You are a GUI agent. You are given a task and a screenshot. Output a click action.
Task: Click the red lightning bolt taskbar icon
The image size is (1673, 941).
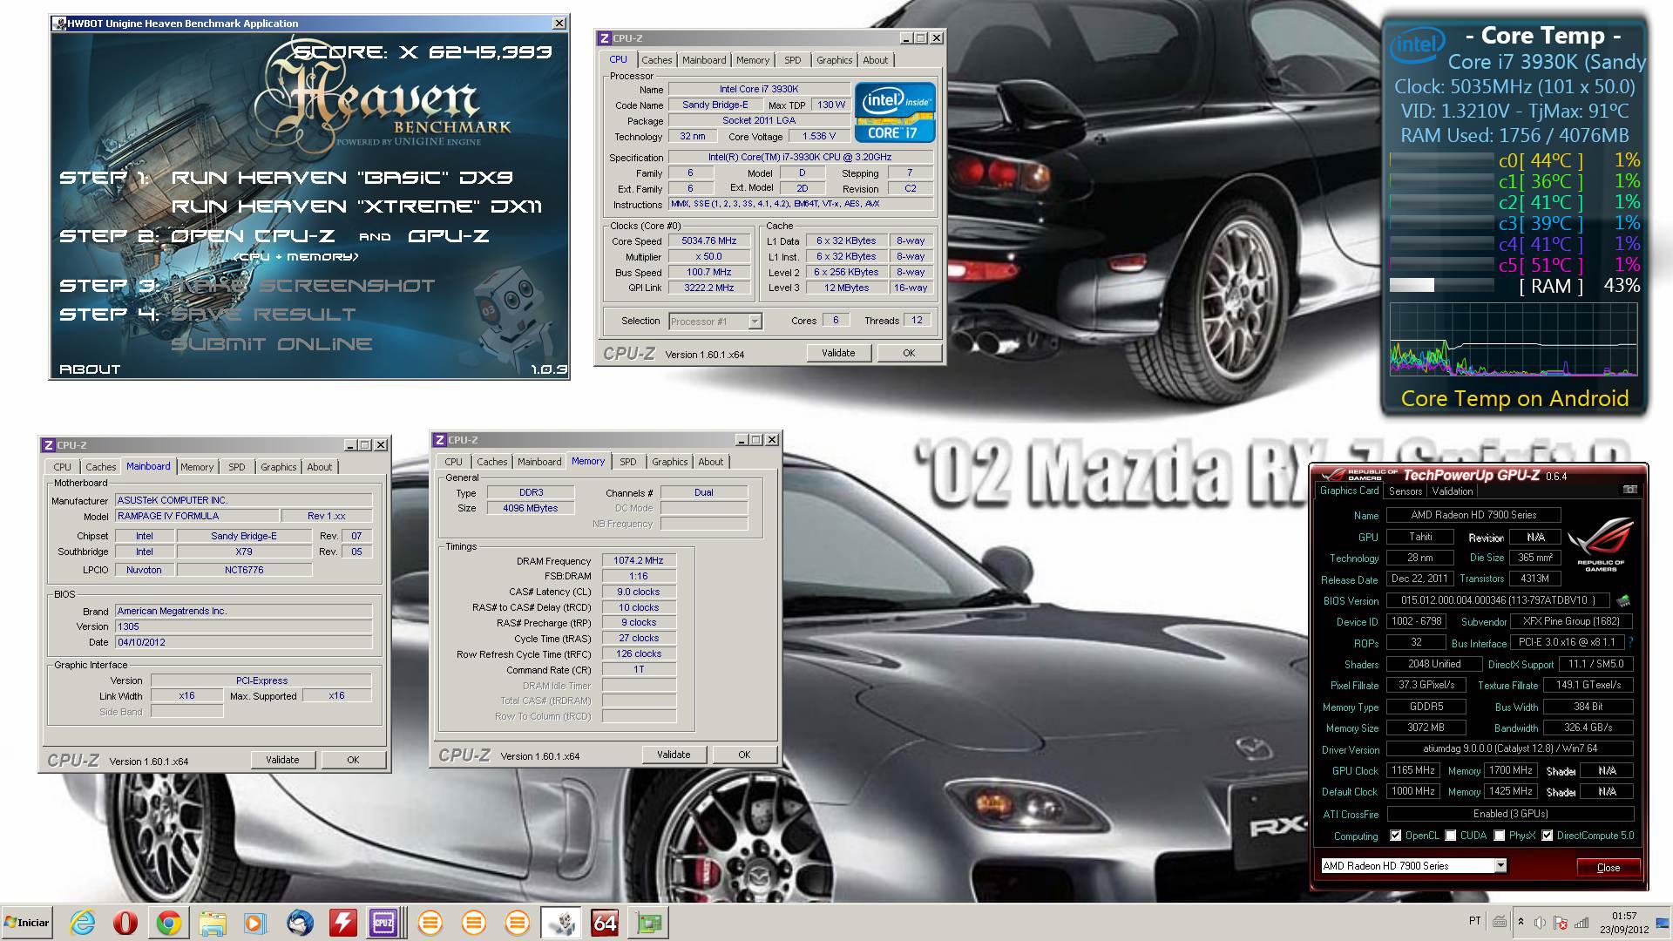coord(342,923)
